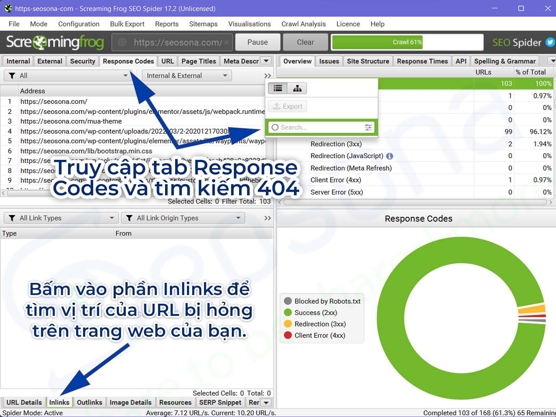Open search filter options icon
The height and width of the screenshot is (417, 556).
pyautogui.click(x=368, y=128)
